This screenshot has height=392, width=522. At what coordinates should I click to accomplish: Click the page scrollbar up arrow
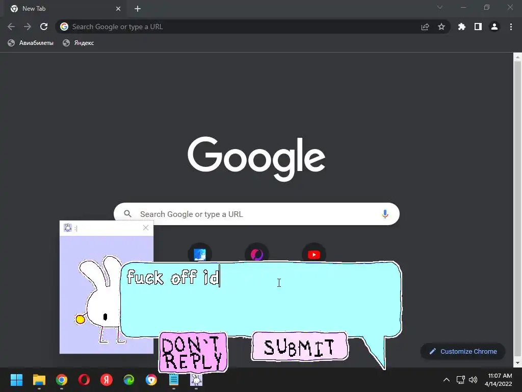click(x=517, y=57)
